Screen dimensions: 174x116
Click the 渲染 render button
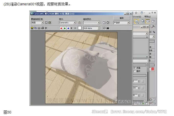click(x=122, y=18)
